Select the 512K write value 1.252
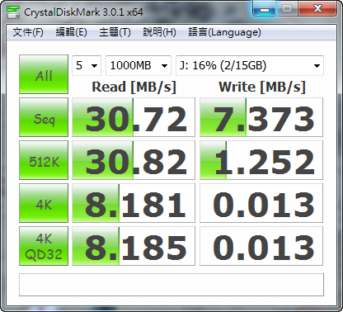The image size is (343, 312). [261, 160]
